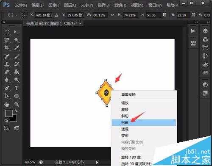Open the 图层(L) menu
Viewport: 212px width, 166px height.
coord(70,6)
